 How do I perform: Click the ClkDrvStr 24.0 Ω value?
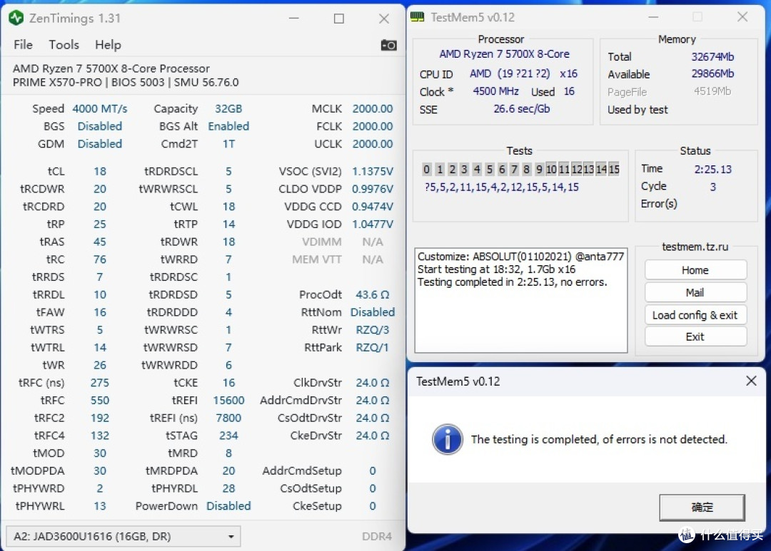(x=373, y=383)
